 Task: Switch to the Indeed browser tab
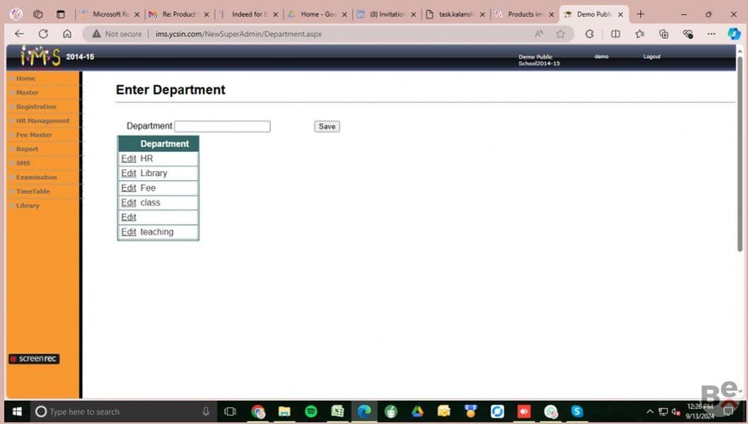tap(249, 14)
